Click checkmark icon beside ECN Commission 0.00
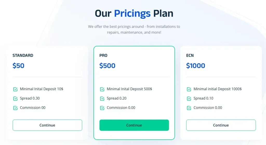 [x=189, y=108]
